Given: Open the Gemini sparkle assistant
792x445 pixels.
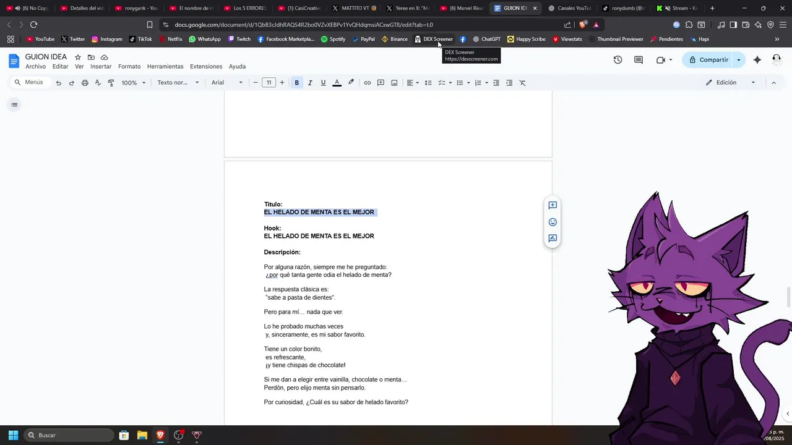Looking at the screenshot, I should coord(757,60).
